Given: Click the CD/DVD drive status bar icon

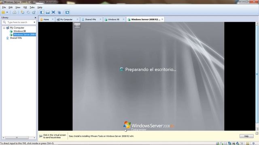Looking at the screenshot, I should pyautogui.click(x=221, y=143).
